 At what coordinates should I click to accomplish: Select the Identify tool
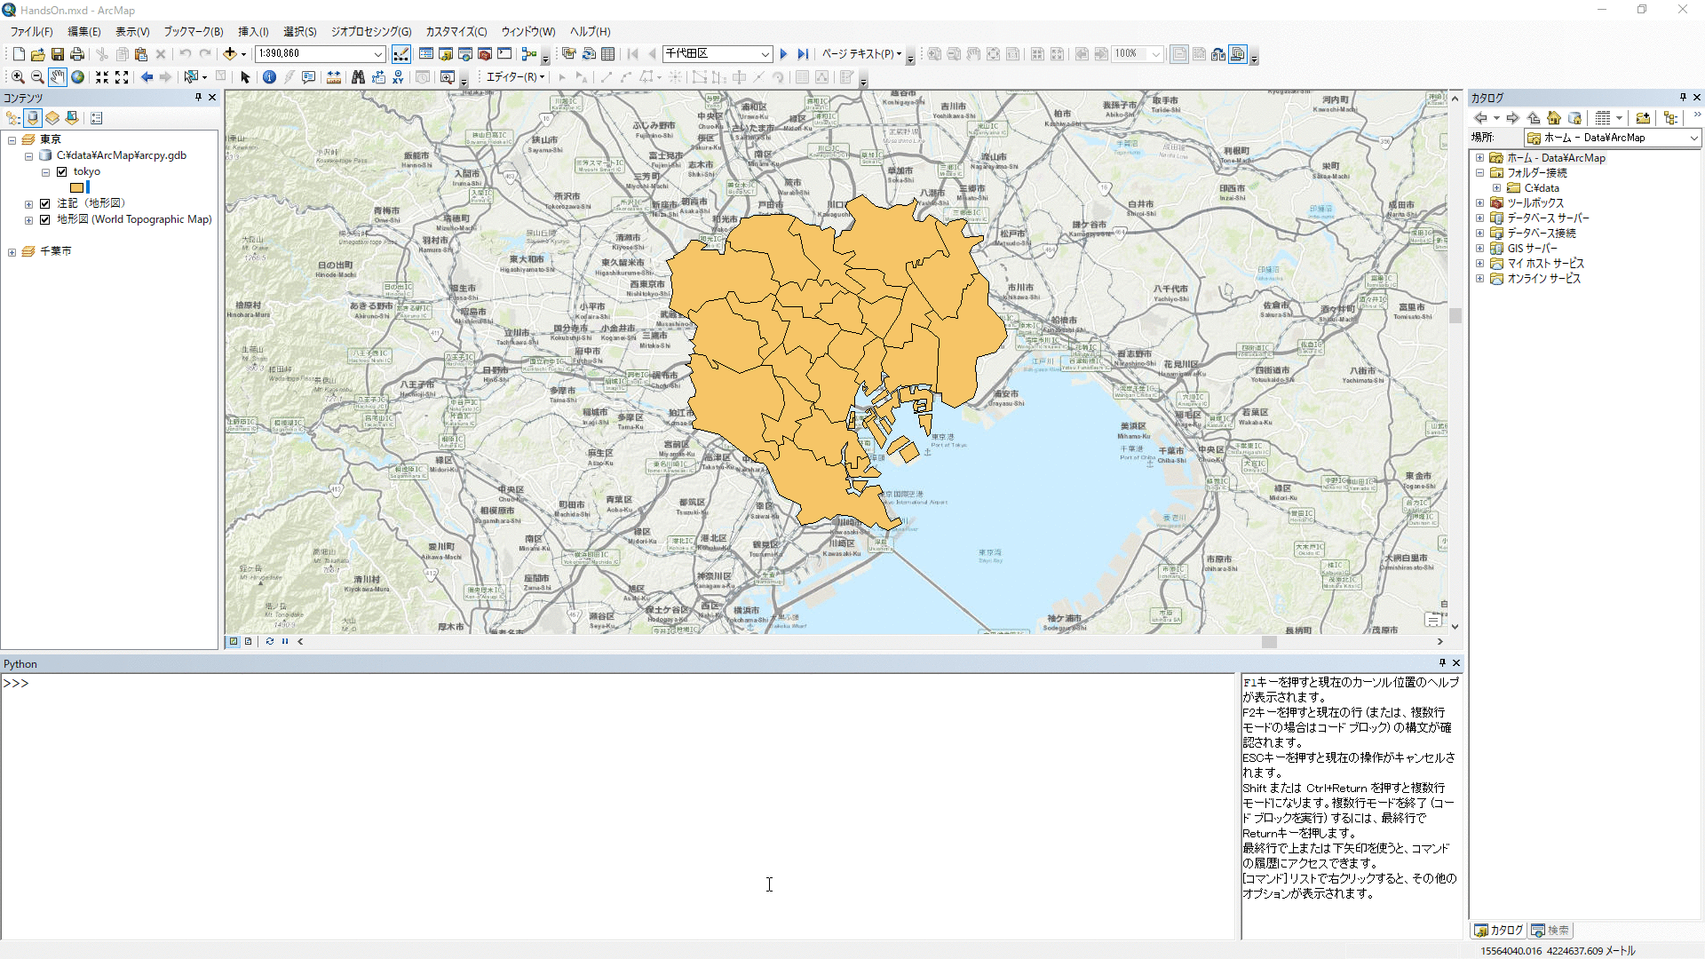point(269,77)
